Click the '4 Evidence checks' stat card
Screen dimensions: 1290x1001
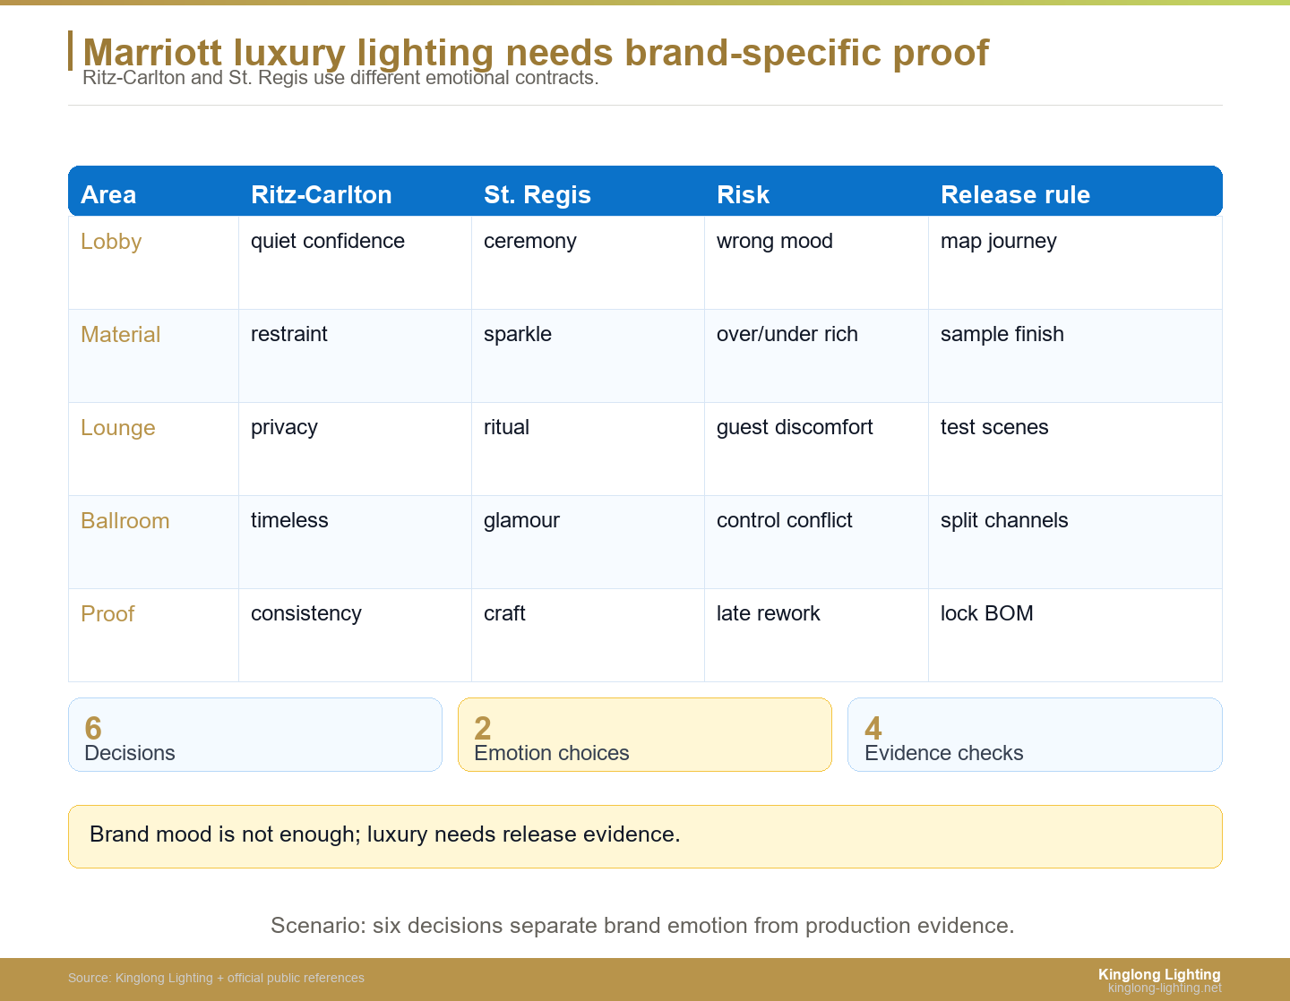[1035, 734]
